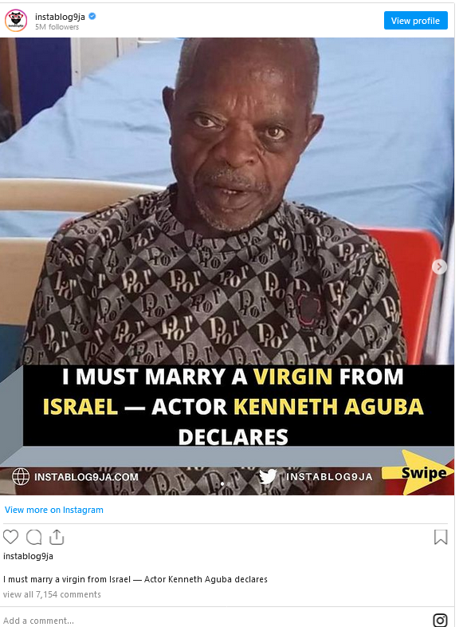Click the instablog9ja profile avatar

pyautogui.click(x=16, y=21)
